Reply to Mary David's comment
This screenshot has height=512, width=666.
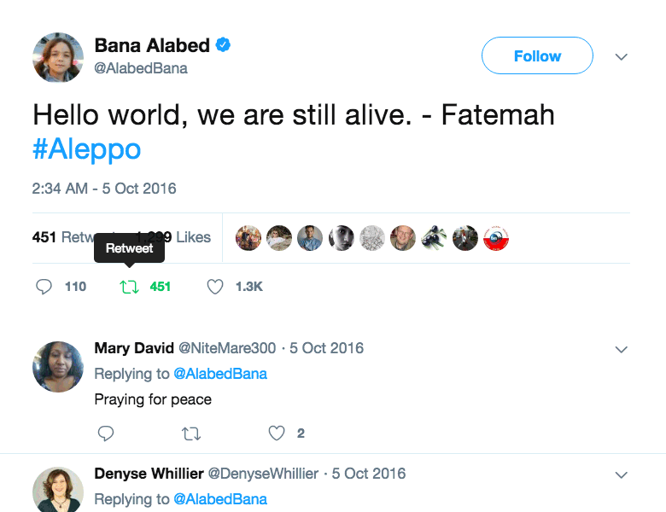tap(106, 433)
